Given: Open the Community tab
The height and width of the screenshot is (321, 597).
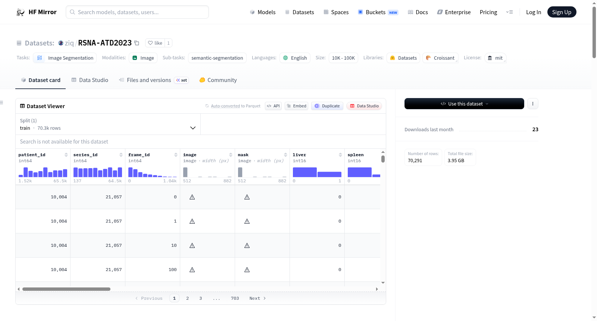Looking at the screenshot, I should [x=218, y=80].
